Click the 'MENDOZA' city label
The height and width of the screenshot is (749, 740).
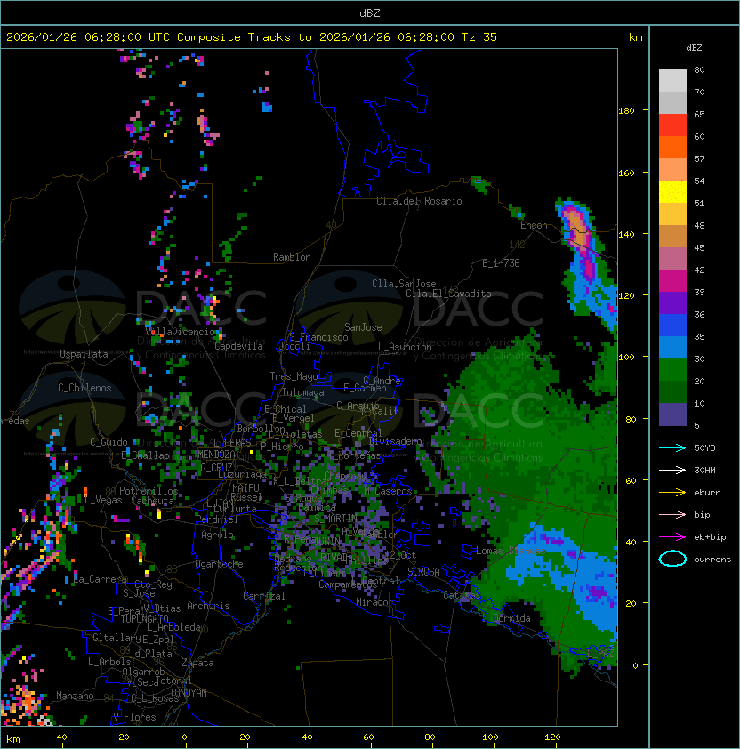pyautogui.click(x=216, y=455)
